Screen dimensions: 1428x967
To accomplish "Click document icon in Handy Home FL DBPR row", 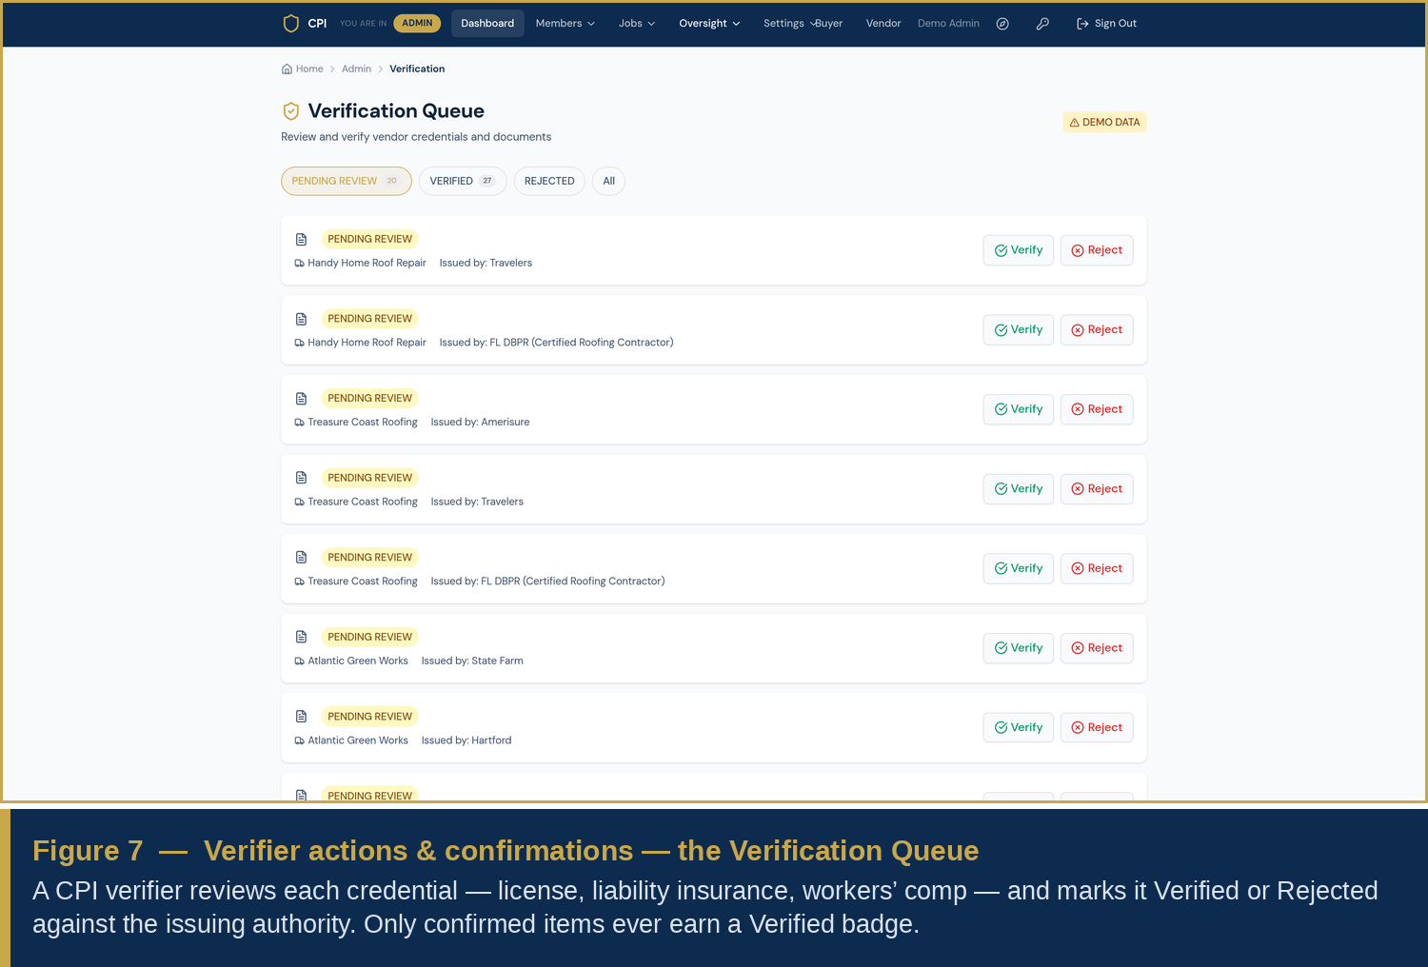I will (301, 319).
